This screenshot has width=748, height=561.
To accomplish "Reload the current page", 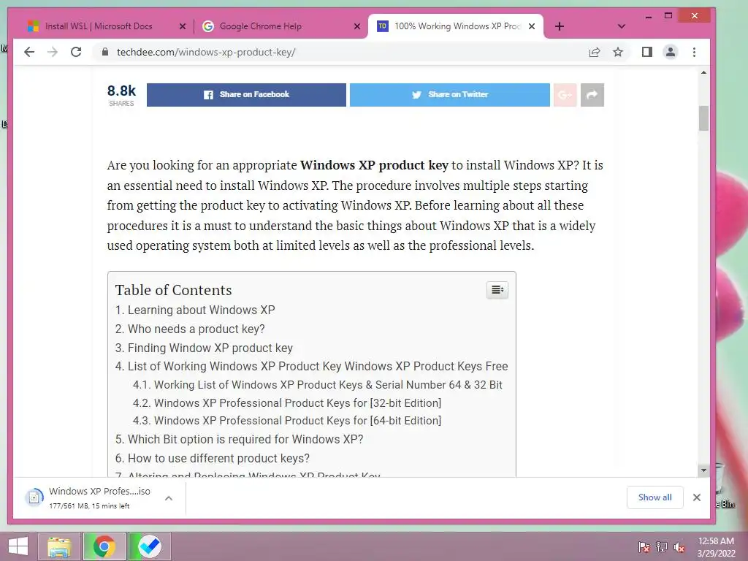I will click(x=76, y=52).
